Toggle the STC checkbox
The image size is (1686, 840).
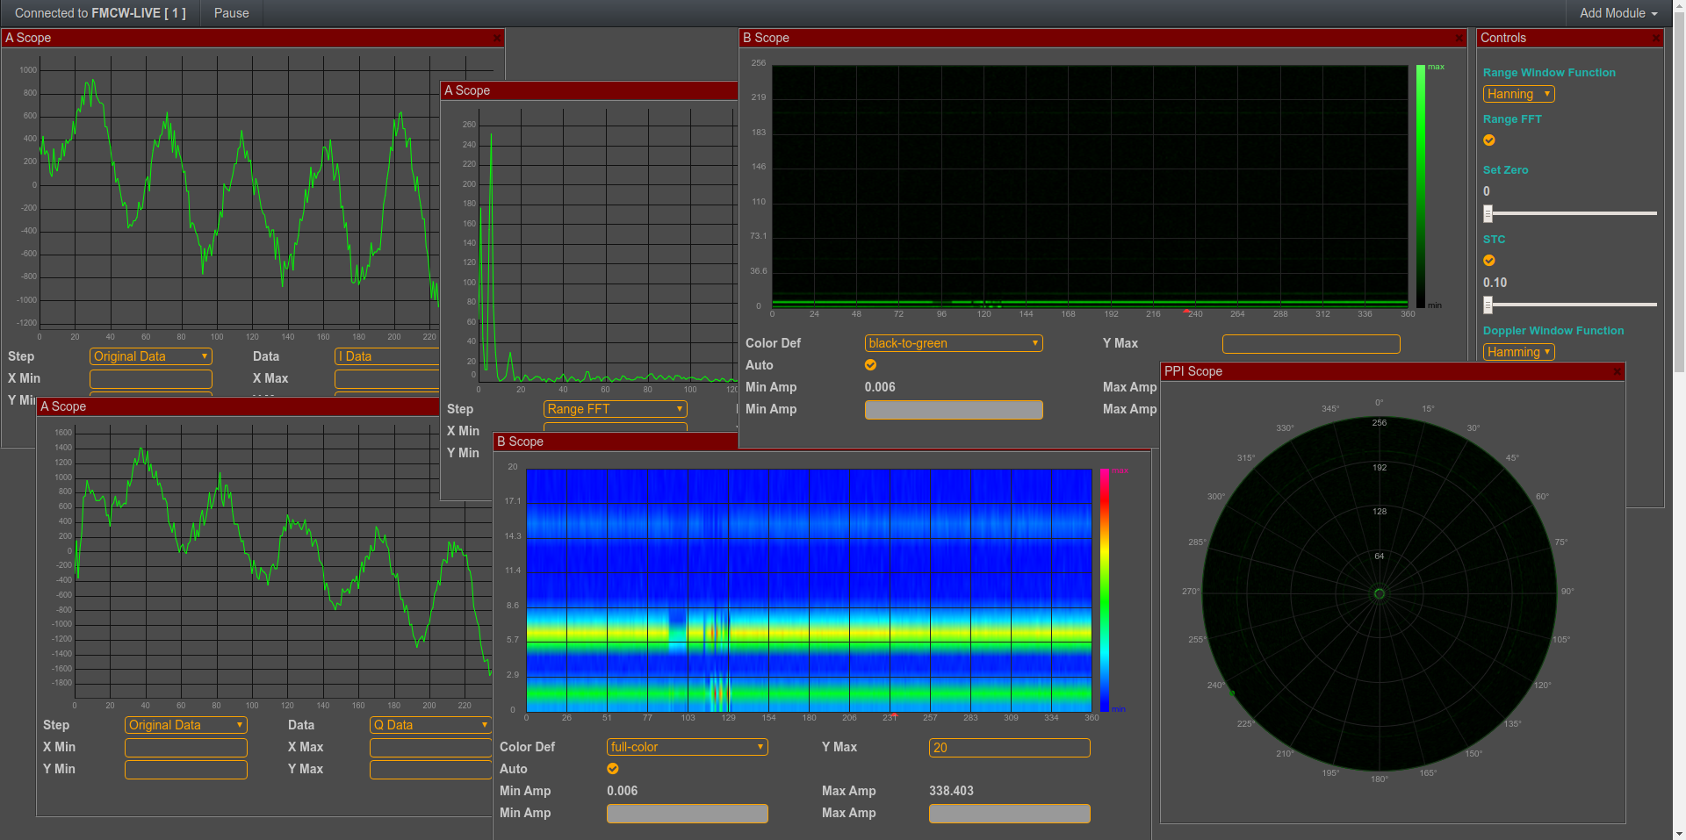tap(1488, 260)
